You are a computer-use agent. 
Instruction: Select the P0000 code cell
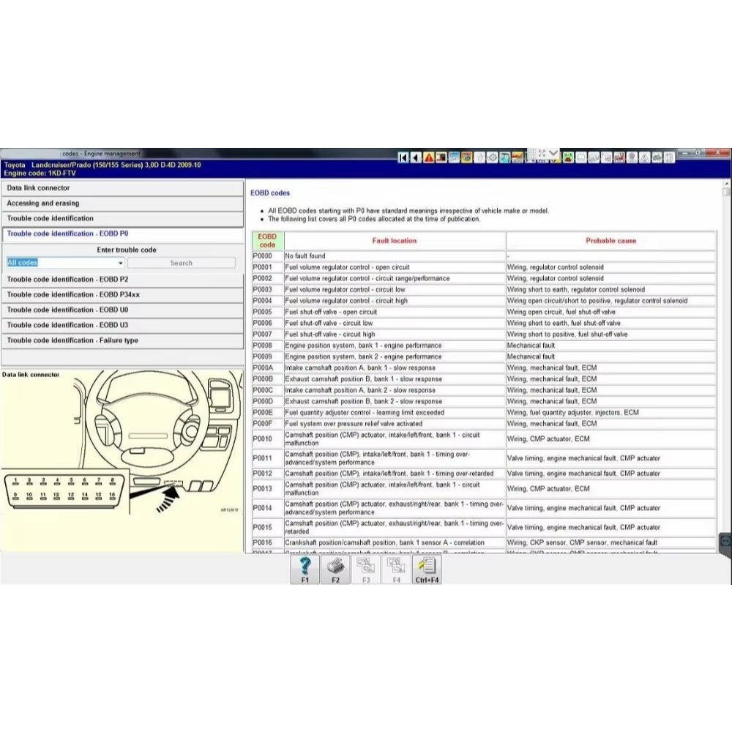point(267,256)
